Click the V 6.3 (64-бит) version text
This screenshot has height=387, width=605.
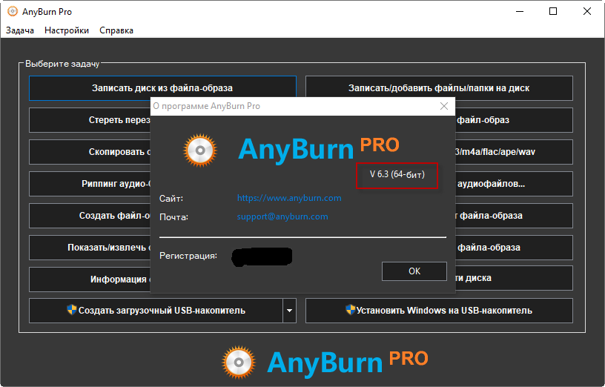(x=397, y=174)
